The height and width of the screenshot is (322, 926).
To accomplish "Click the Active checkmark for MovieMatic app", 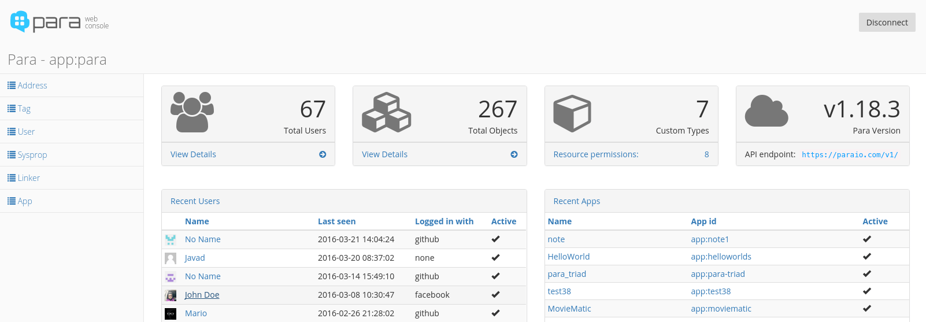I will pyautogui.click(x=866, y=309).
